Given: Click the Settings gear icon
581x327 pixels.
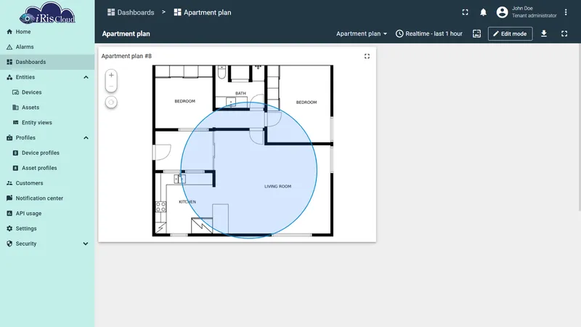Looking at the screenshot, I should 9,228.
